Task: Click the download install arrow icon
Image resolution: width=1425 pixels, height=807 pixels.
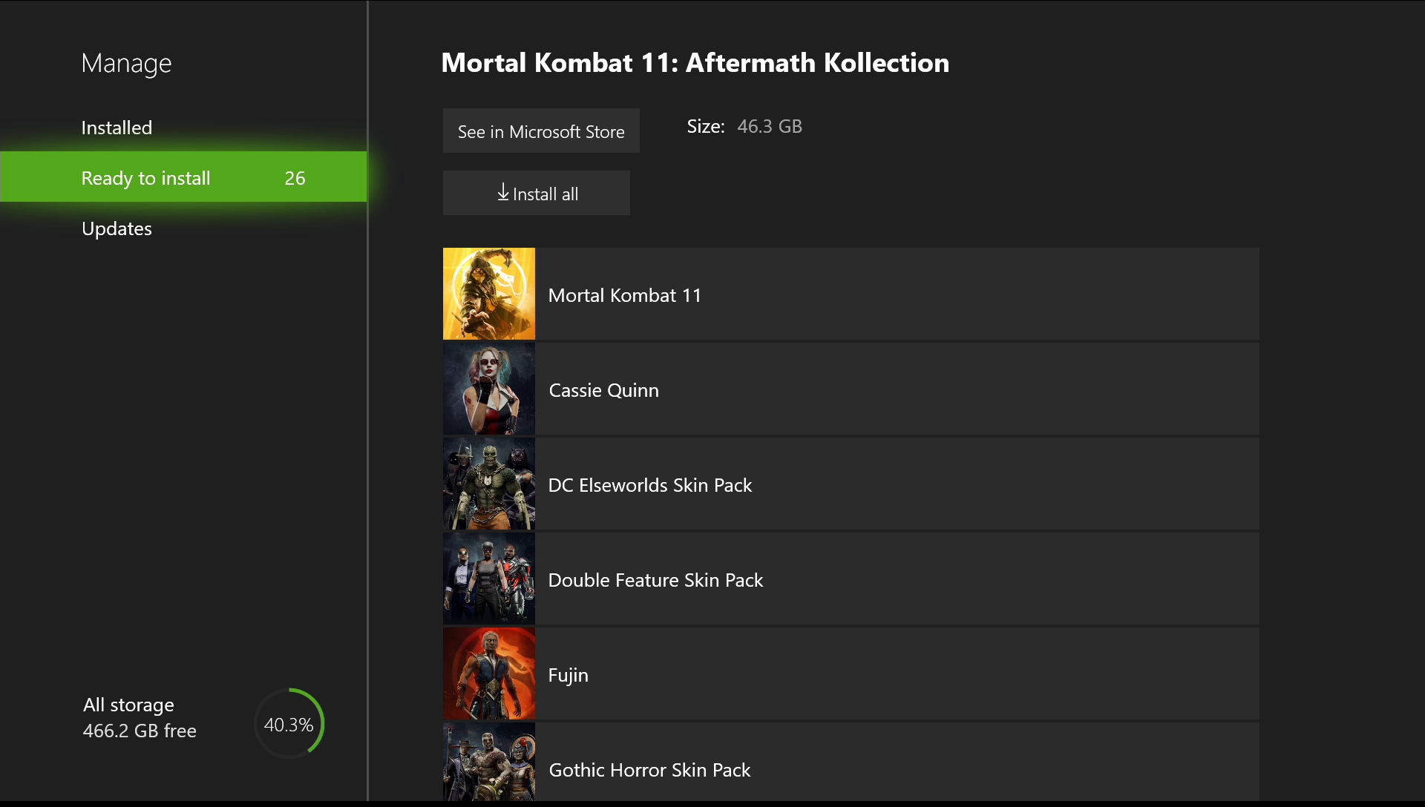Action: (x=500, y=193)
